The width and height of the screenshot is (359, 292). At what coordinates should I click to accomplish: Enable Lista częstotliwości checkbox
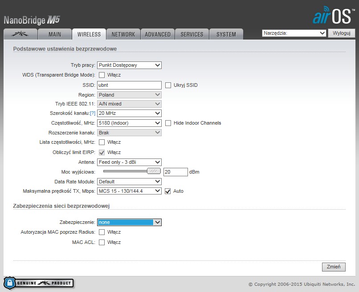[x=102, y=142]
